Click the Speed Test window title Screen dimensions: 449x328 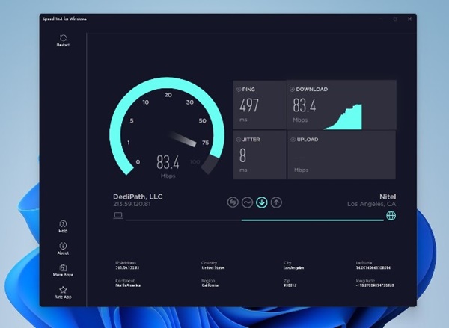coord(64,19)
